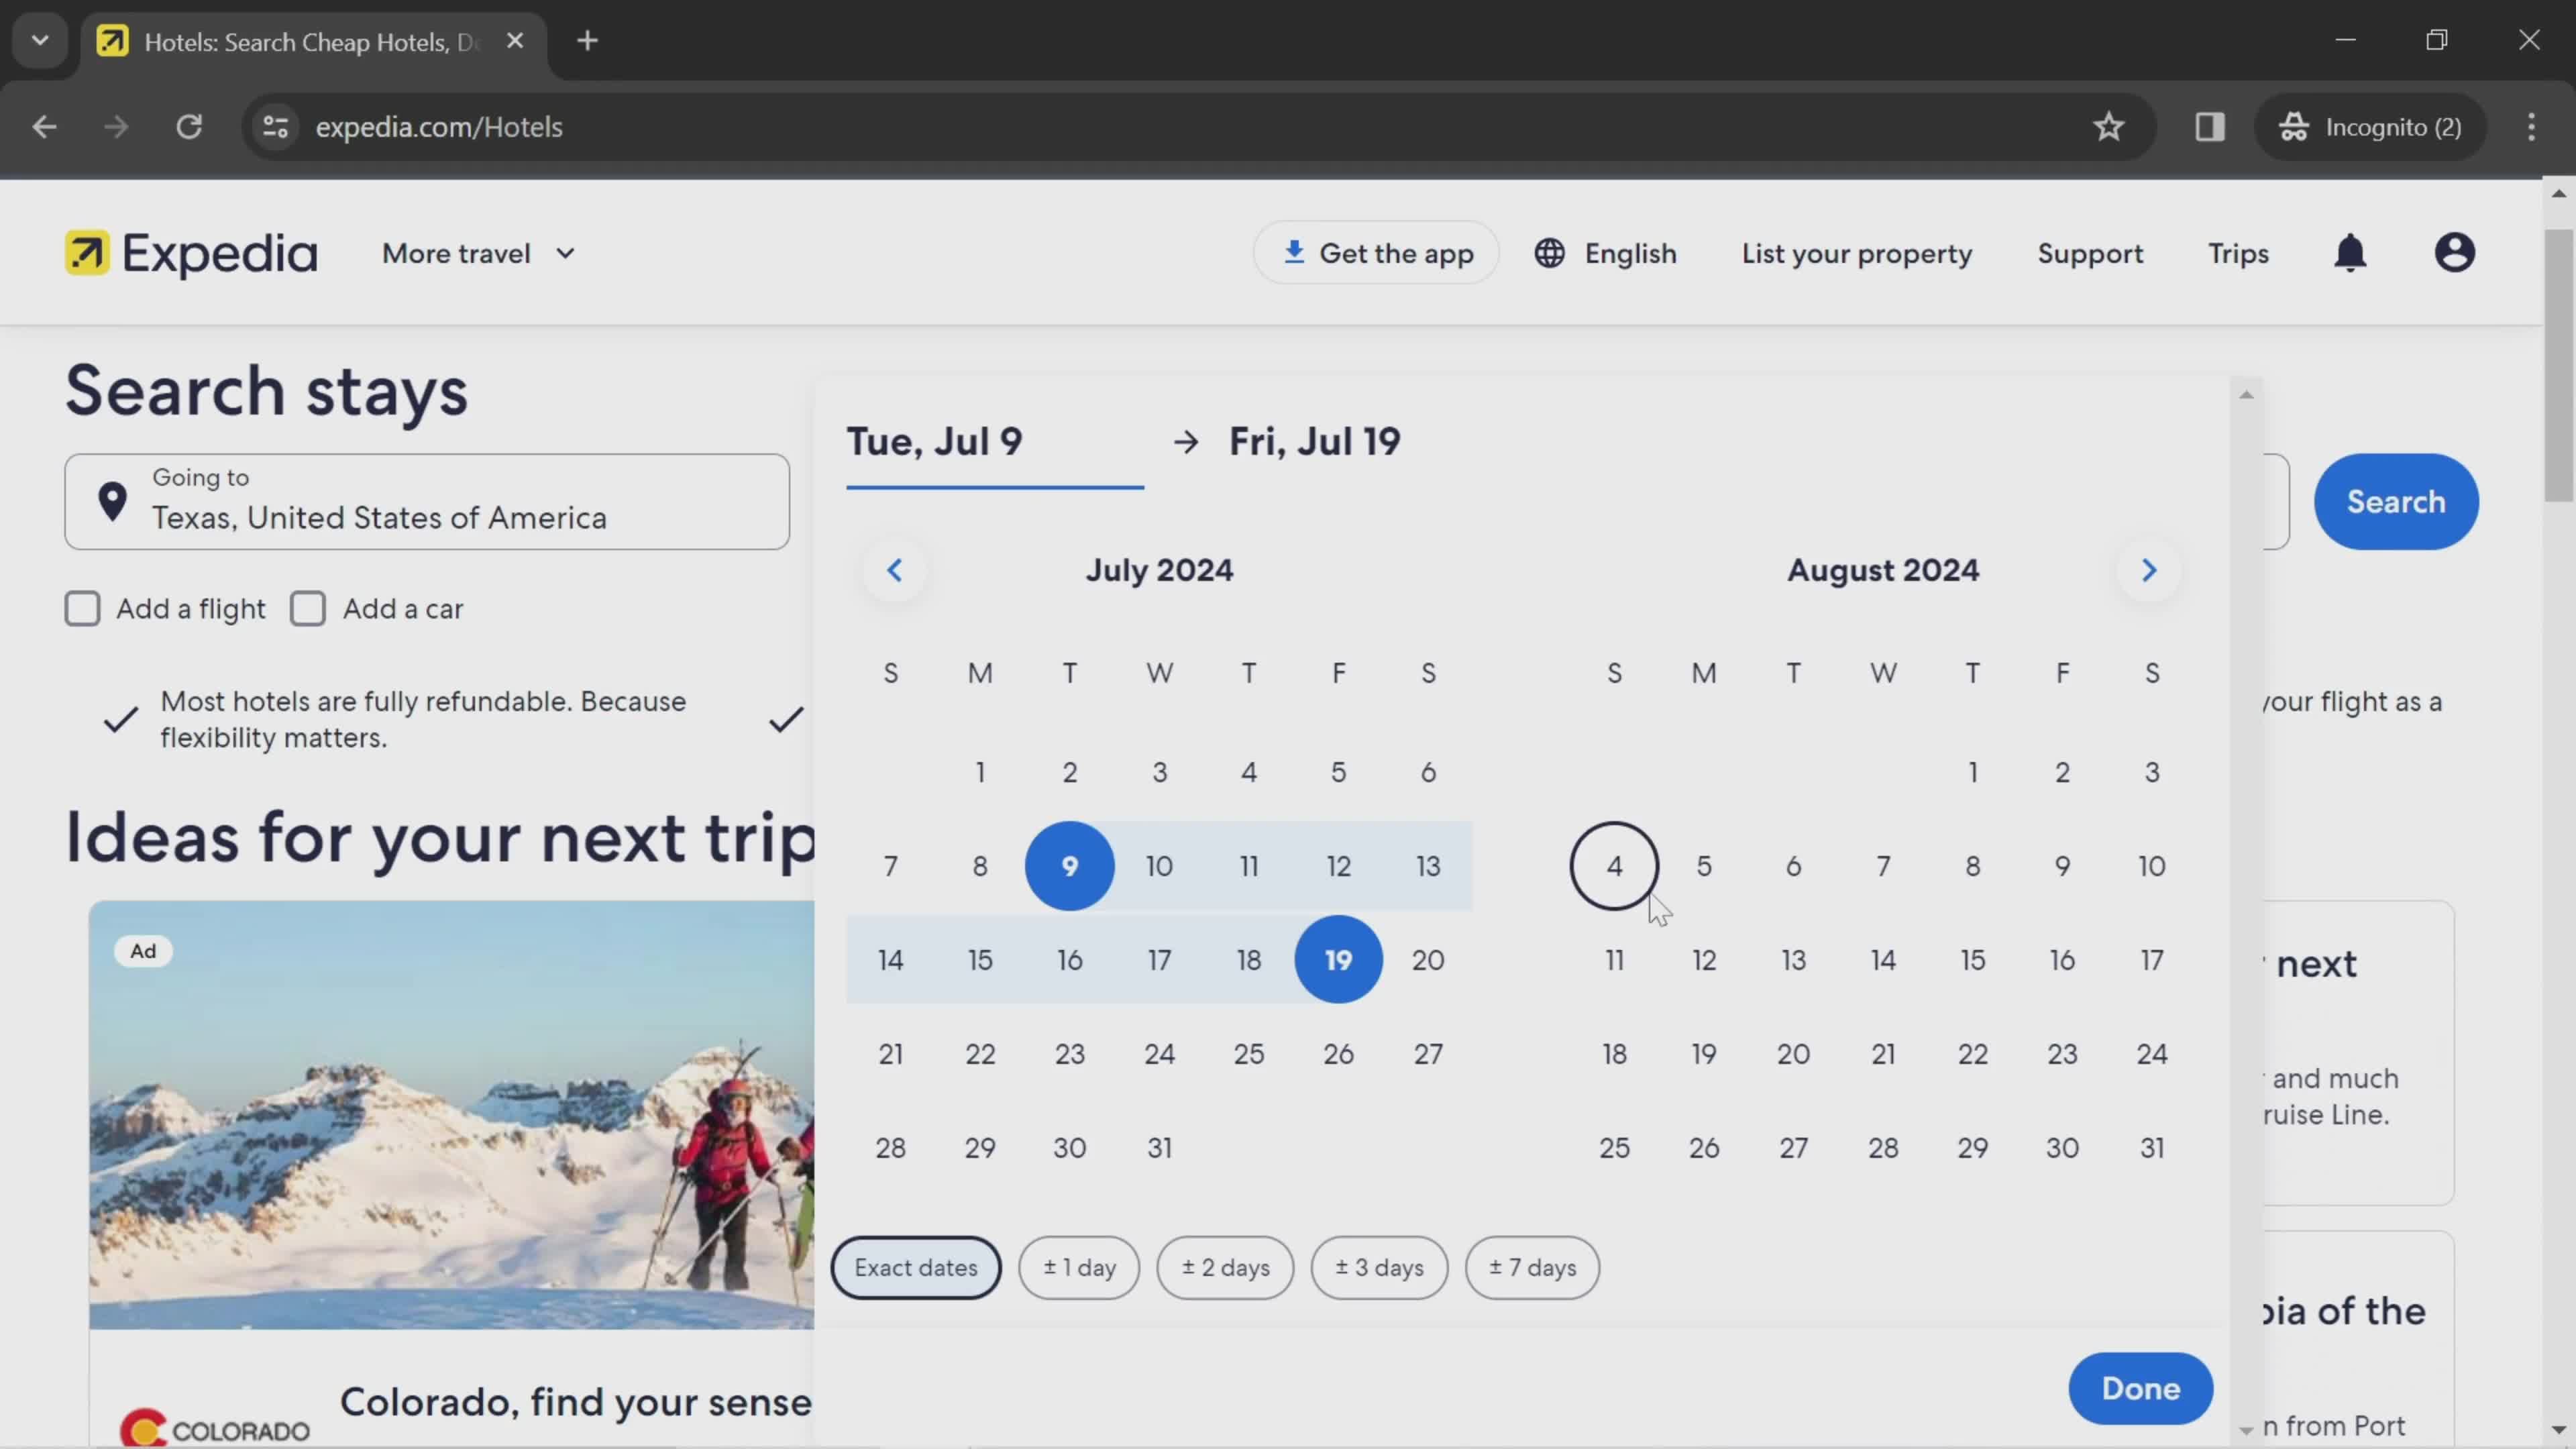Select ± 7 days flexibility

(x=1532, y=1268)
